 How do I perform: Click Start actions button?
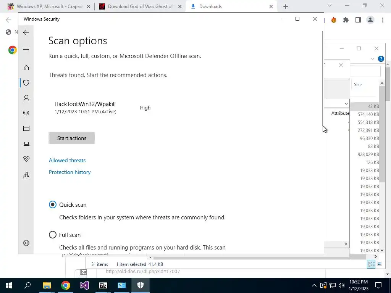pyautogui.click(x=71, y=138)
